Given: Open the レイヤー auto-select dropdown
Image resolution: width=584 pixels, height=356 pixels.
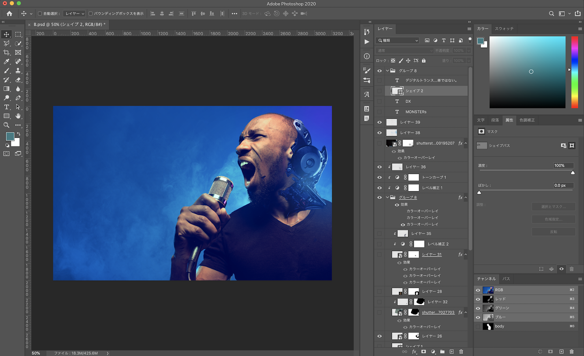Looking at the screenshot, I should pyautogui.click(x=75, y=13).
